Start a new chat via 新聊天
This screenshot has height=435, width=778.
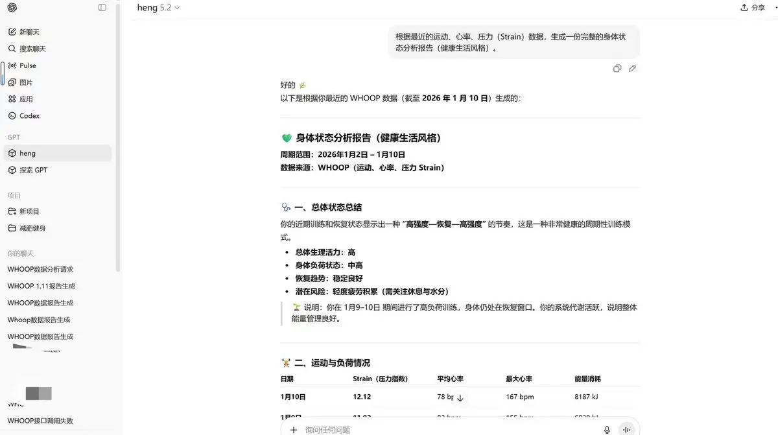pyautogui.click(x=57, y=32)
